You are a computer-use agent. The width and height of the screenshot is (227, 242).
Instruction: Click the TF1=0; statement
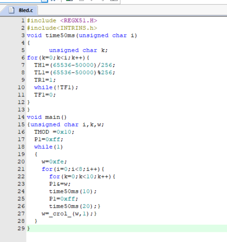[45, 95]
